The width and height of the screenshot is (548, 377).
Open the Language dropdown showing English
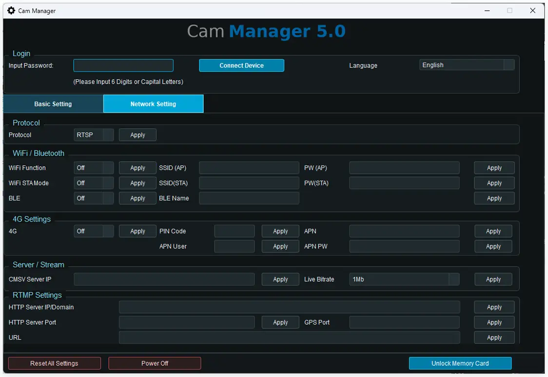click(467, 65)
